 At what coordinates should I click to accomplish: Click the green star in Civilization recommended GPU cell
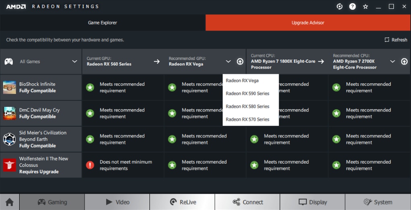[172, 139]
